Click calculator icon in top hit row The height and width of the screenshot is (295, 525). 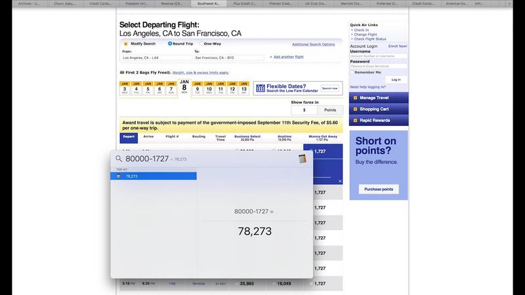pos(119,176)
